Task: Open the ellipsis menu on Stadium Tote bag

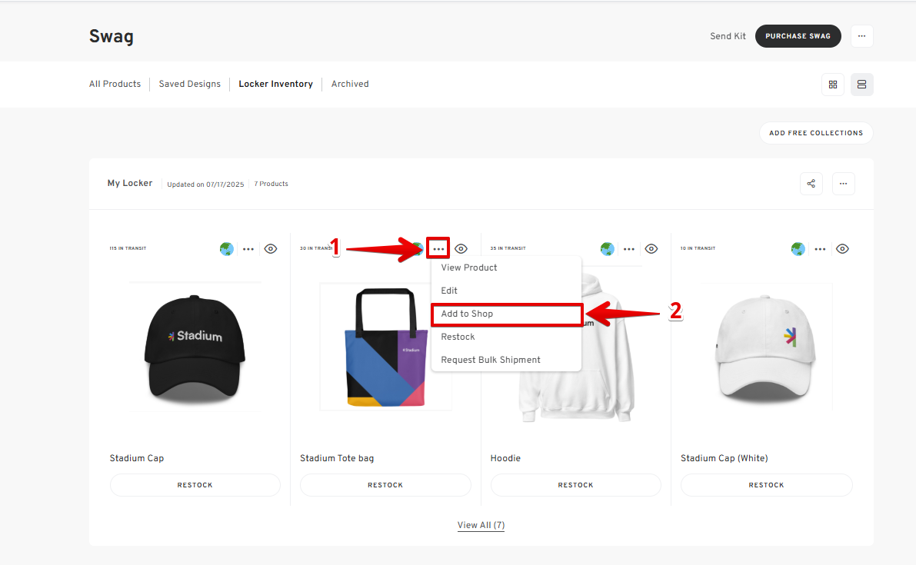Action: click(438, 248)
